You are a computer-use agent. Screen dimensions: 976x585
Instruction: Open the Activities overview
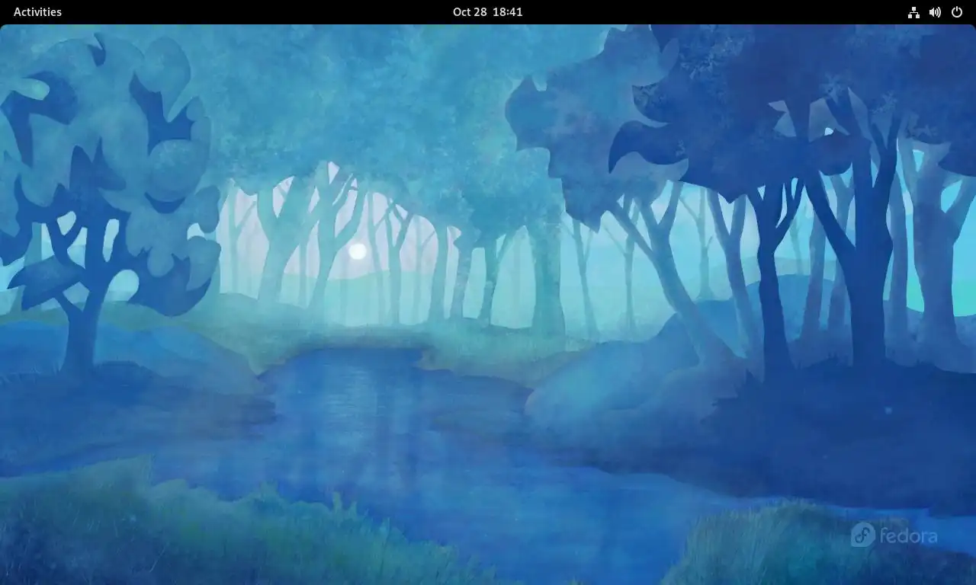[x=37, y=11]
